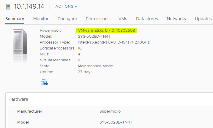Click the server tower image
213x128 pixels.
(20, 42)
